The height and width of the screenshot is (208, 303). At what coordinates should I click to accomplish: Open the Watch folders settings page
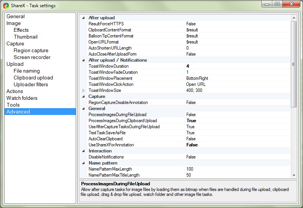pyautogui.click(x=22, y=98)
